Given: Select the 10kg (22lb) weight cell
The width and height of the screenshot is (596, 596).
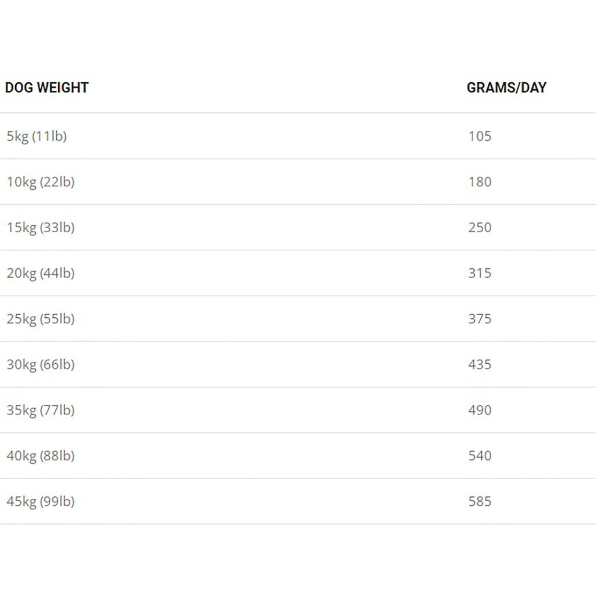Looking at the screenshot, I should tap(41, 182).
